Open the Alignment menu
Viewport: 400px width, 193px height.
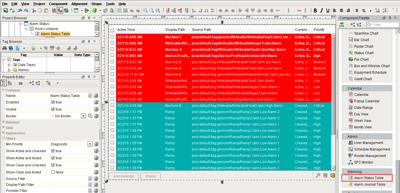click(79, 4)
